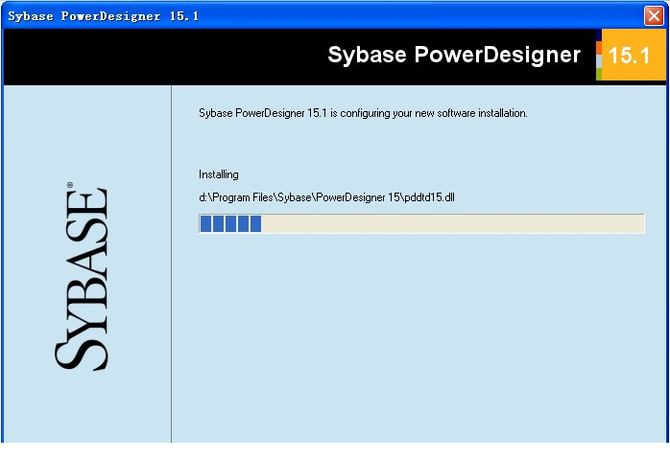Close the Sybase PowerDesigner 15.1 installer window
This screenshot has height=460, width=670.
click(654, 16)
